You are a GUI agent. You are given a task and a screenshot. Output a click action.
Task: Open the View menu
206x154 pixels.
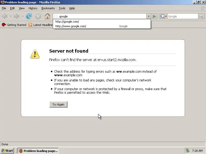coord(22,8)
